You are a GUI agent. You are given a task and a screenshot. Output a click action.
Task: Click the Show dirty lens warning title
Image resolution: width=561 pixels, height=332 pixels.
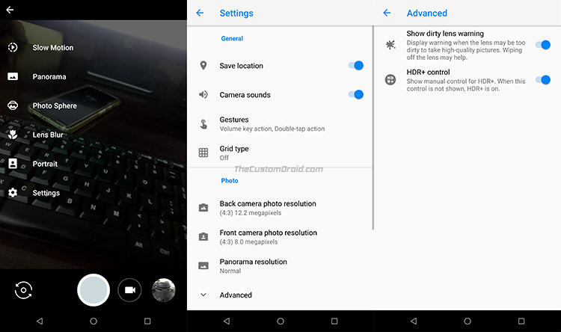(445, 33)
